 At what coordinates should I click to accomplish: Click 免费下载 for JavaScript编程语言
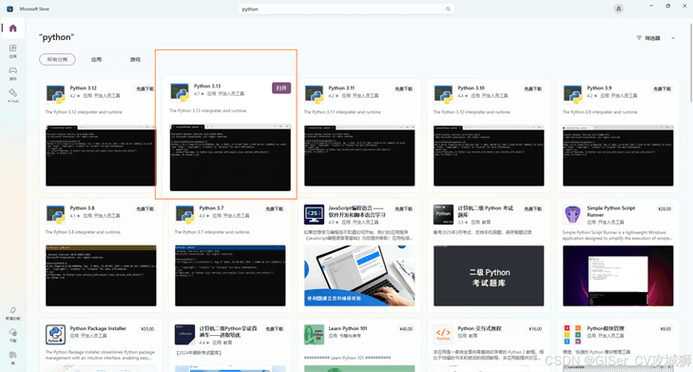(x=403, y=208)
